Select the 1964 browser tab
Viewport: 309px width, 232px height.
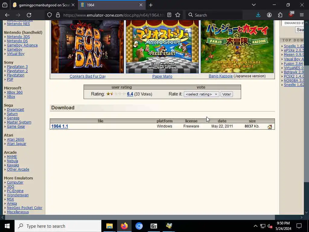112,5
